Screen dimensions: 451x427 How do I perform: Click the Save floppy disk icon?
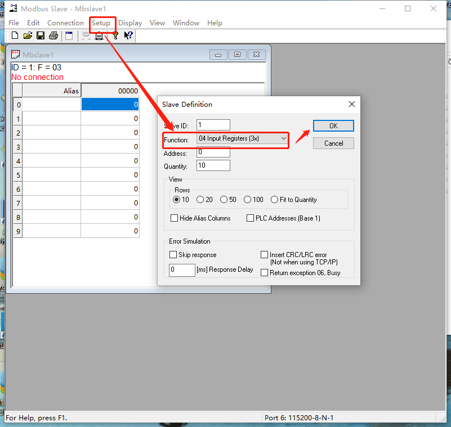click(x=41, y=36)
